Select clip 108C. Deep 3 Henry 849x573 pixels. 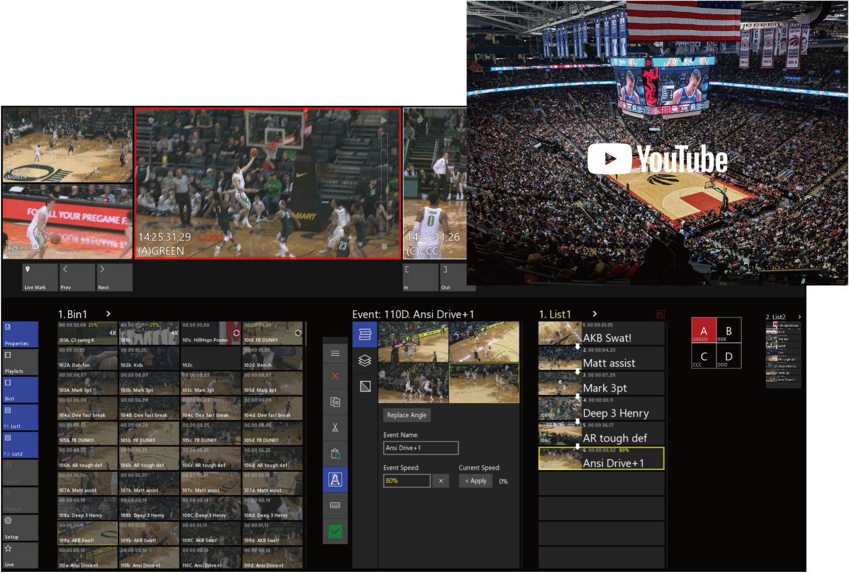211,509
